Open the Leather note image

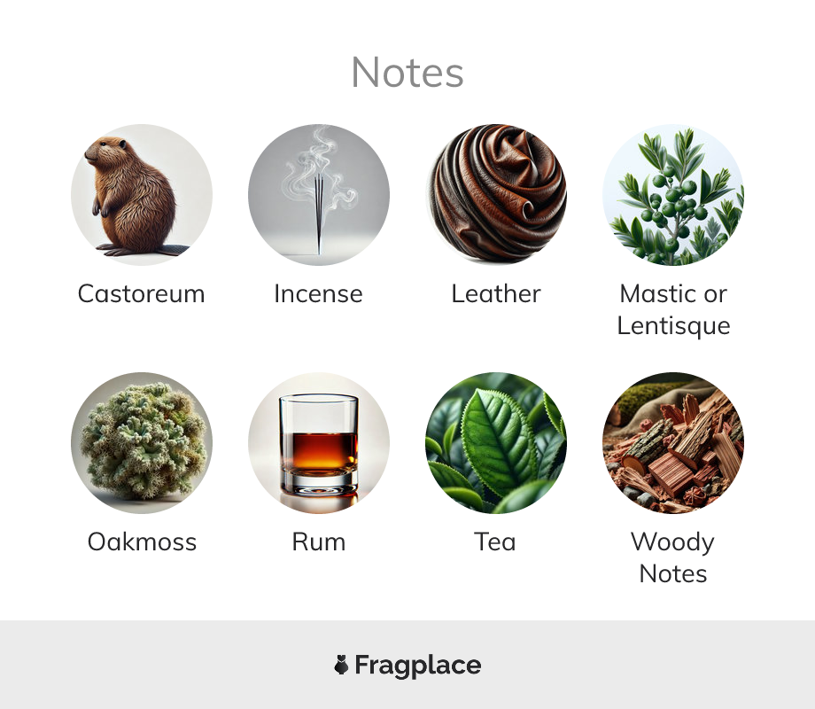click(x=496, y=195)
